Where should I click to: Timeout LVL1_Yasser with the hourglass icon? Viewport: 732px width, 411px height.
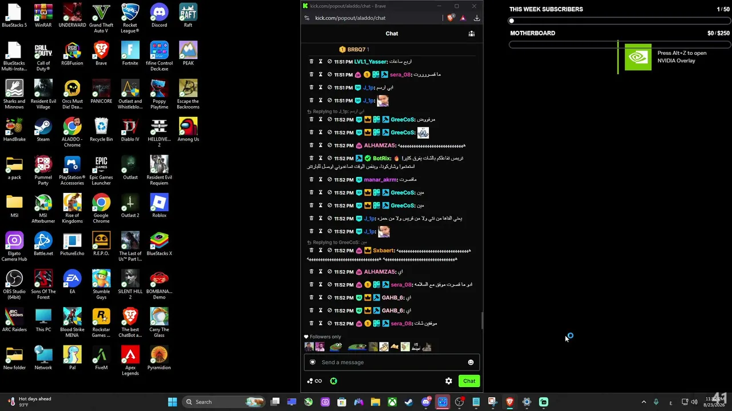(320, 62)
